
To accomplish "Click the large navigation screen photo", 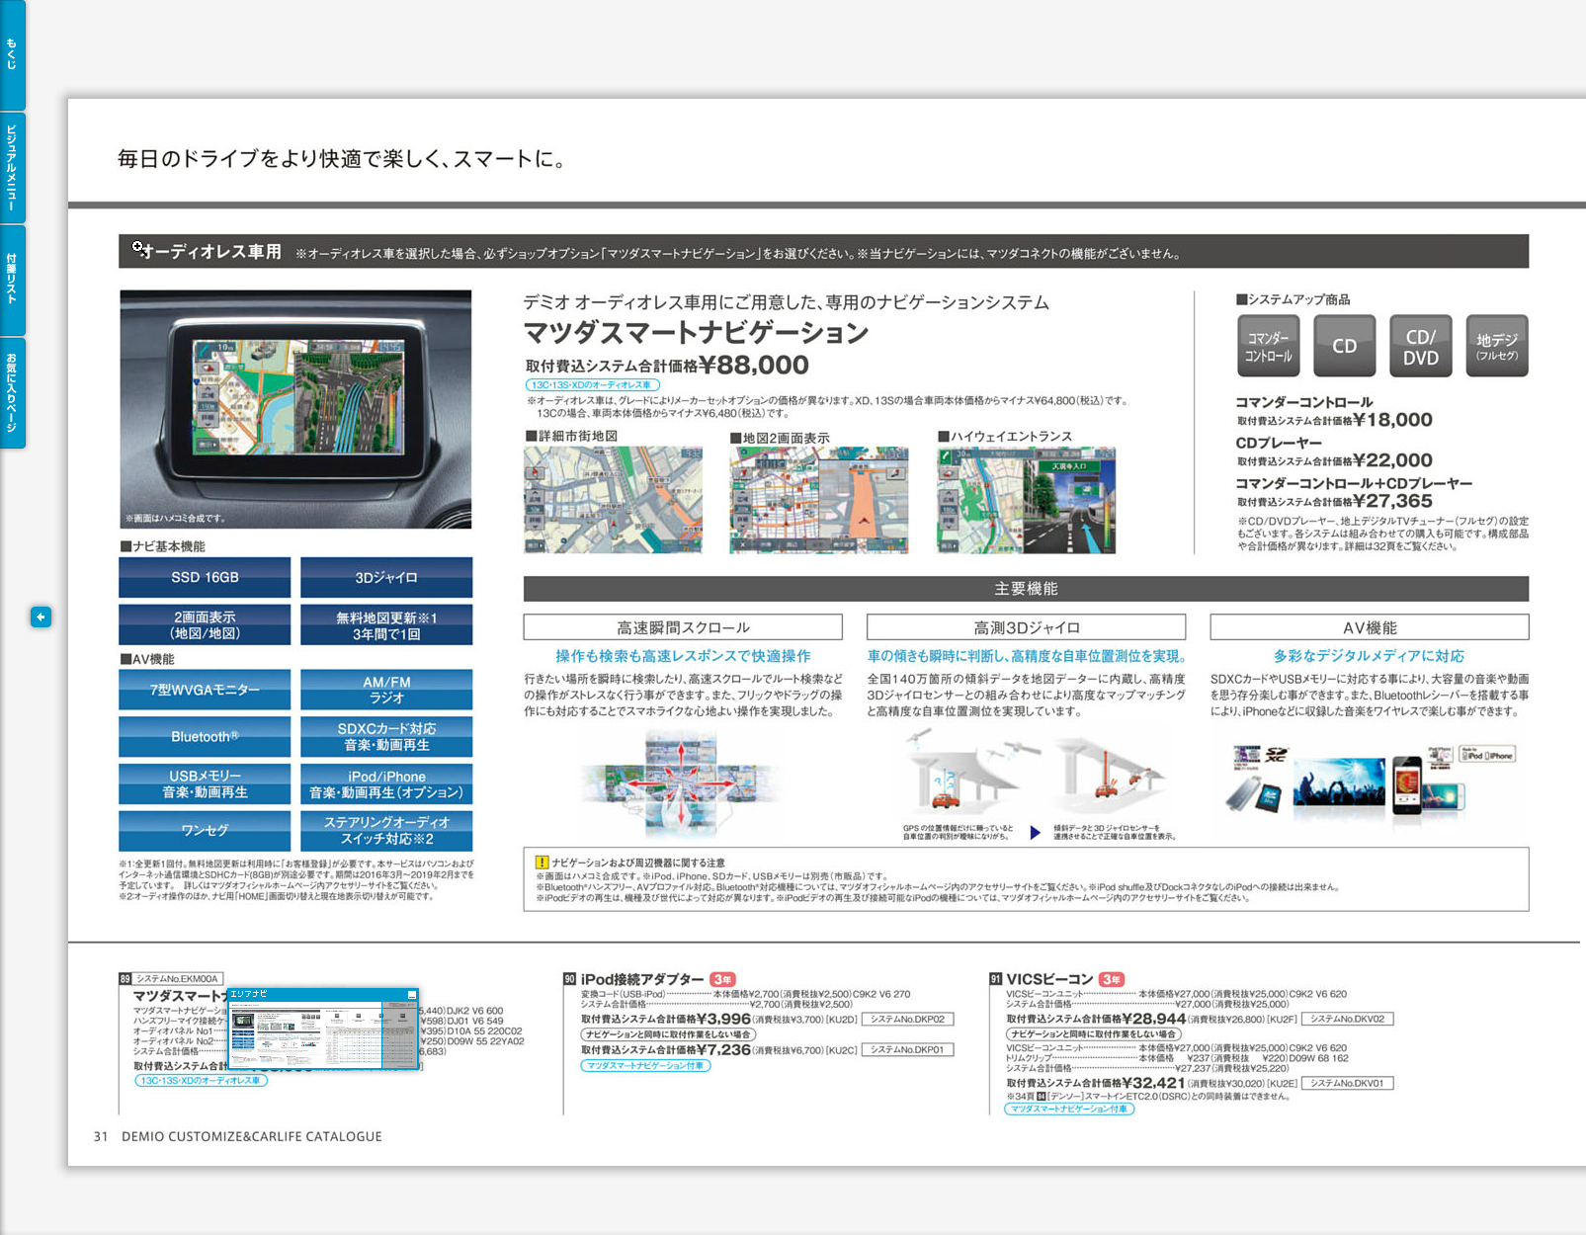I will point(295,409).
